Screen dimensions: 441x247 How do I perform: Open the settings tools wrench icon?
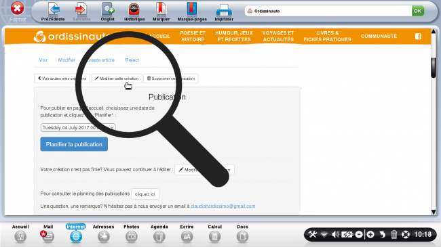313,234
